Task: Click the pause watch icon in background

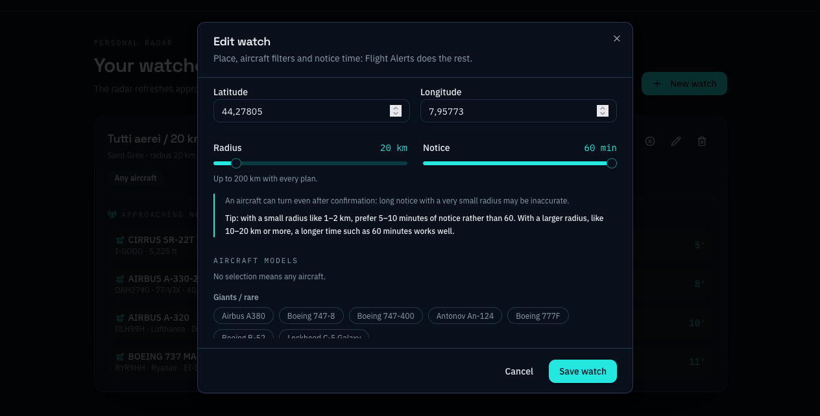Action: (x=650, y=141)
